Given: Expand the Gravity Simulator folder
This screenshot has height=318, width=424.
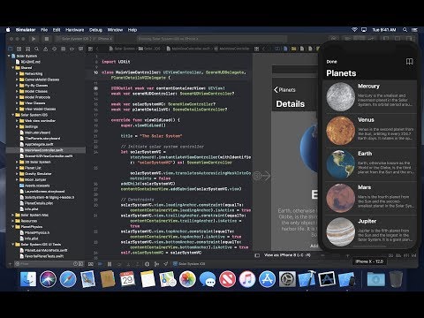Looking at the screenshot, I should [x=17, y=174].
